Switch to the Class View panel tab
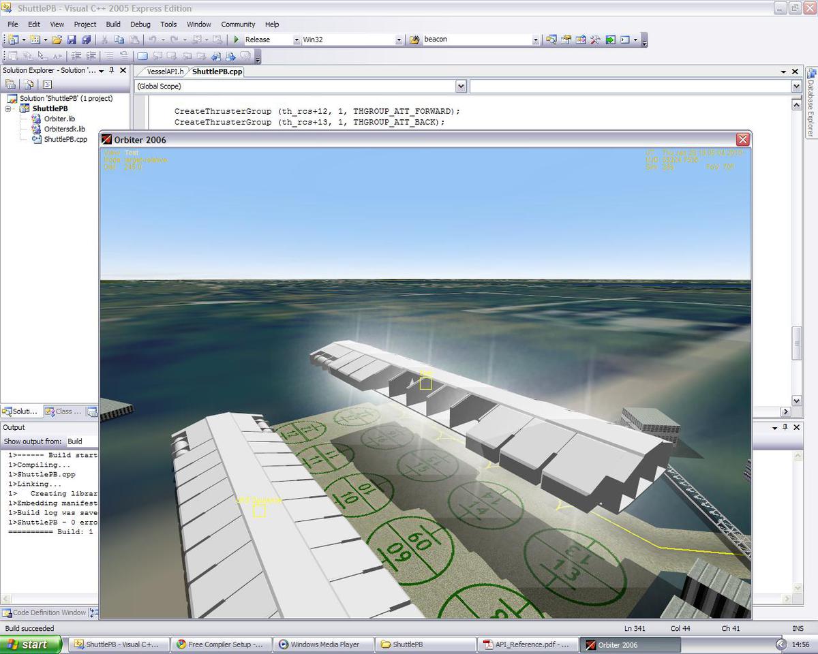 pos(63,411)
